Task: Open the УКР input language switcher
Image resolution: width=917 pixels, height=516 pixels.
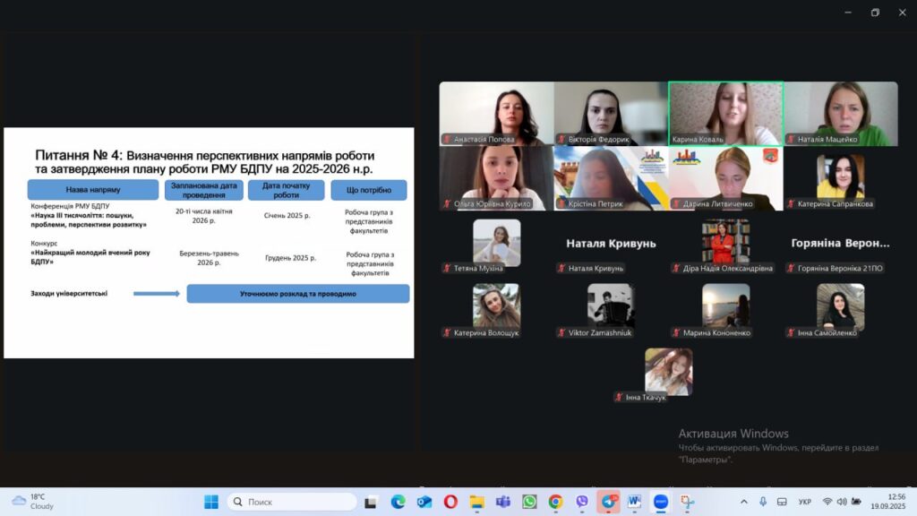Action: tap(804, 502)
